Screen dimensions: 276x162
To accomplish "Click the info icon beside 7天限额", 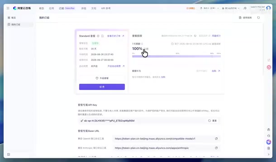I will coord(142,44).
